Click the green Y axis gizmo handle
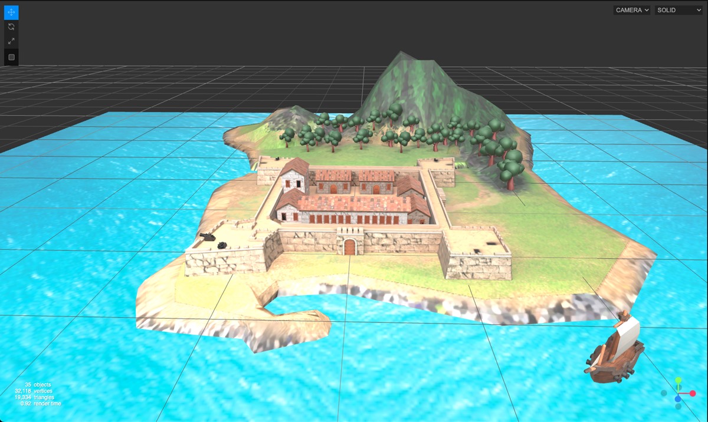Screen dimensions: 708x422 point(678,381)
